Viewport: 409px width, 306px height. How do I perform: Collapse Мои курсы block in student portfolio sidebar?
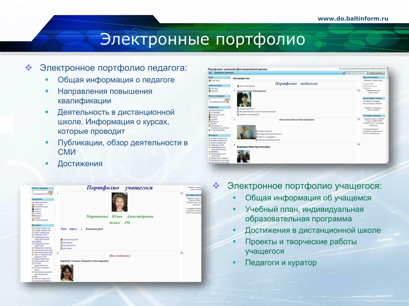53,225
